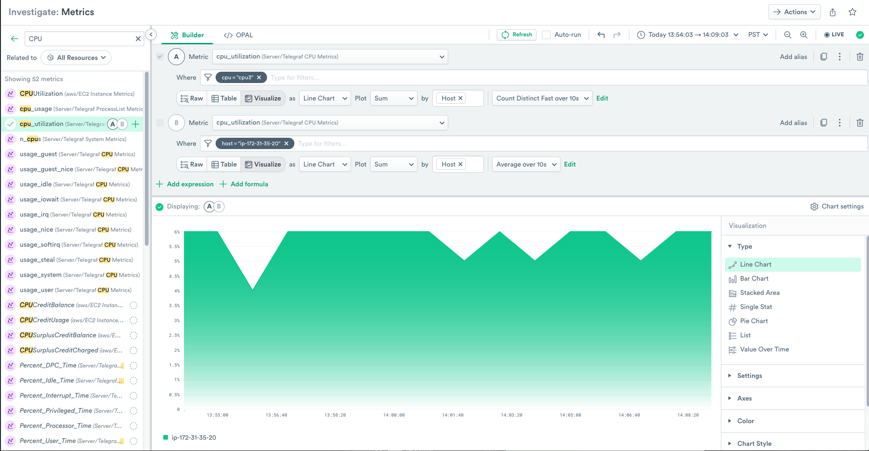Switch expression A to Raw view
The height and width of the screenshot is (451, 869).
click(x=192, y=98)
